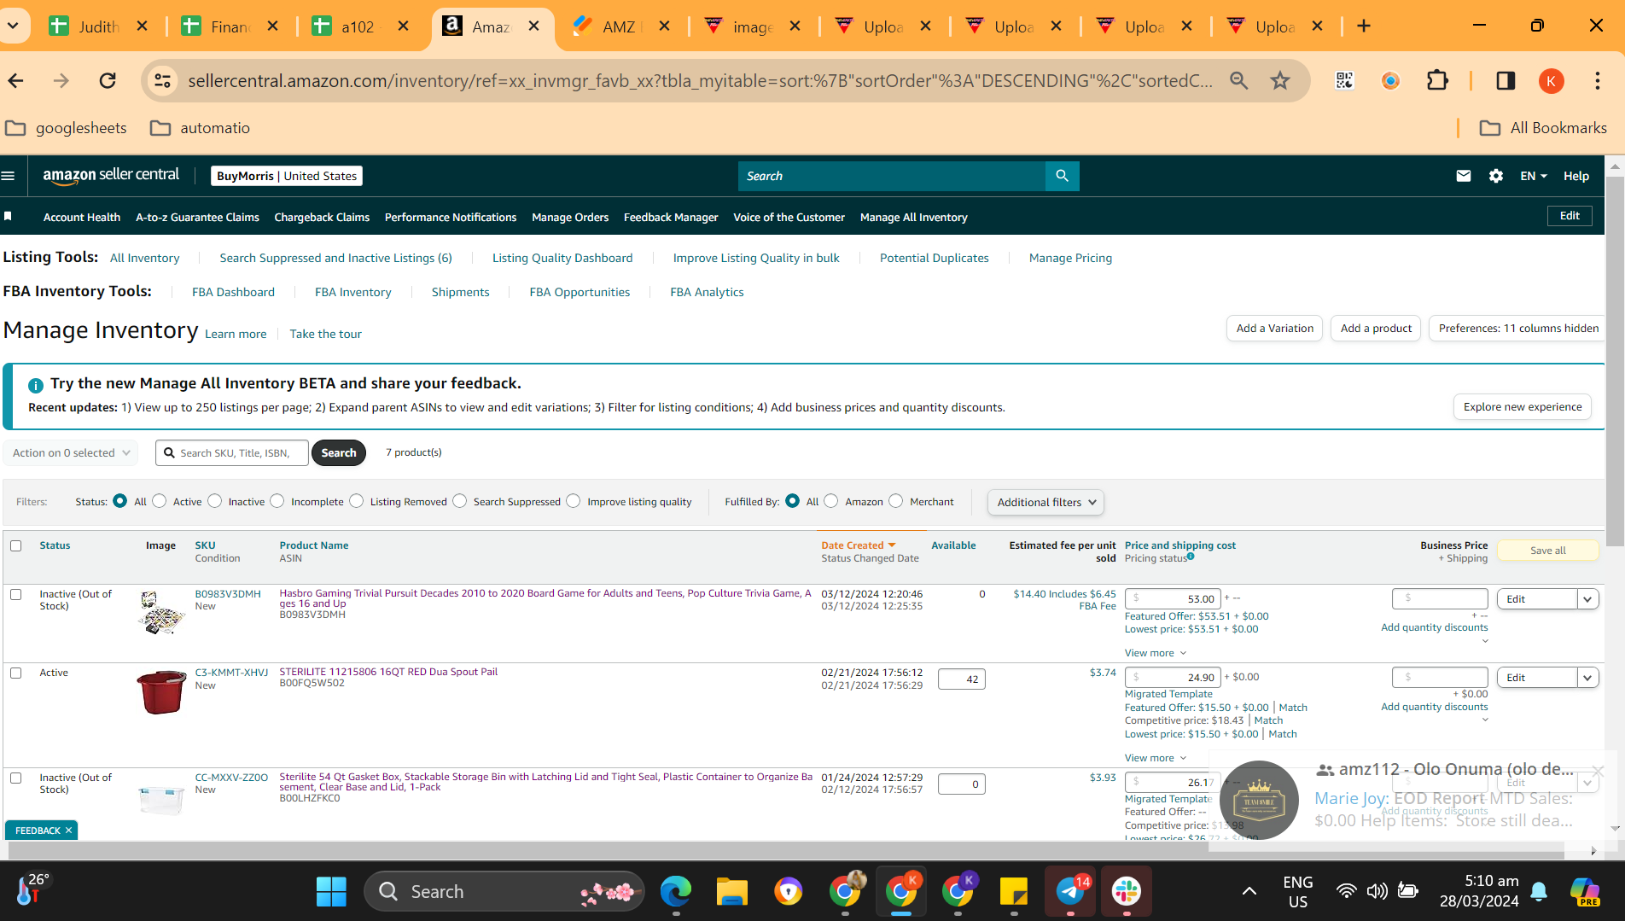
Task: Open Manage Orders in the nav bar
Action: [x=570, y=217]
